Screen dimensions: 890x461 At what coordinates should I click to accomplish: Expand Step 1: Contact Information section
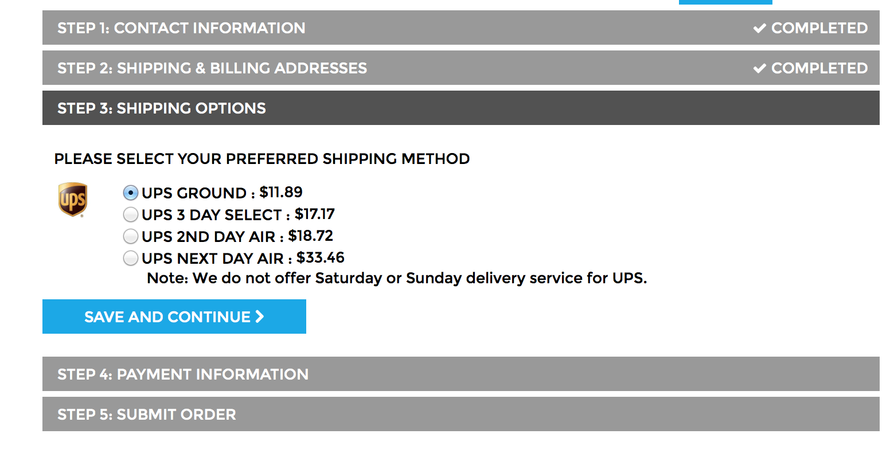tap(181, 28)
